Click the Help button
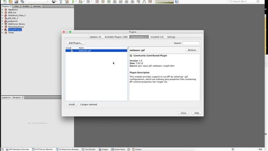The image size is (268, 151). tap(196, 113)
